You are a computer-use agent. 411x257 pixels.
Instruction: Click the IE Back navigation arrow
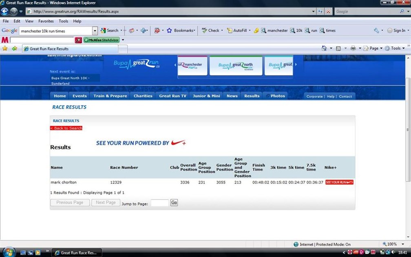pyautogui.click(x=5, y=11)
